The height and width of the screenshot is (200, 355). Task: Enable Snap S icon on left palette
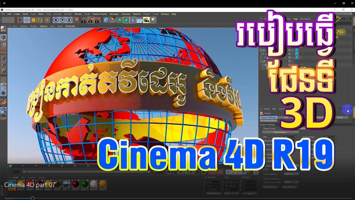click(x=3, y=93)
